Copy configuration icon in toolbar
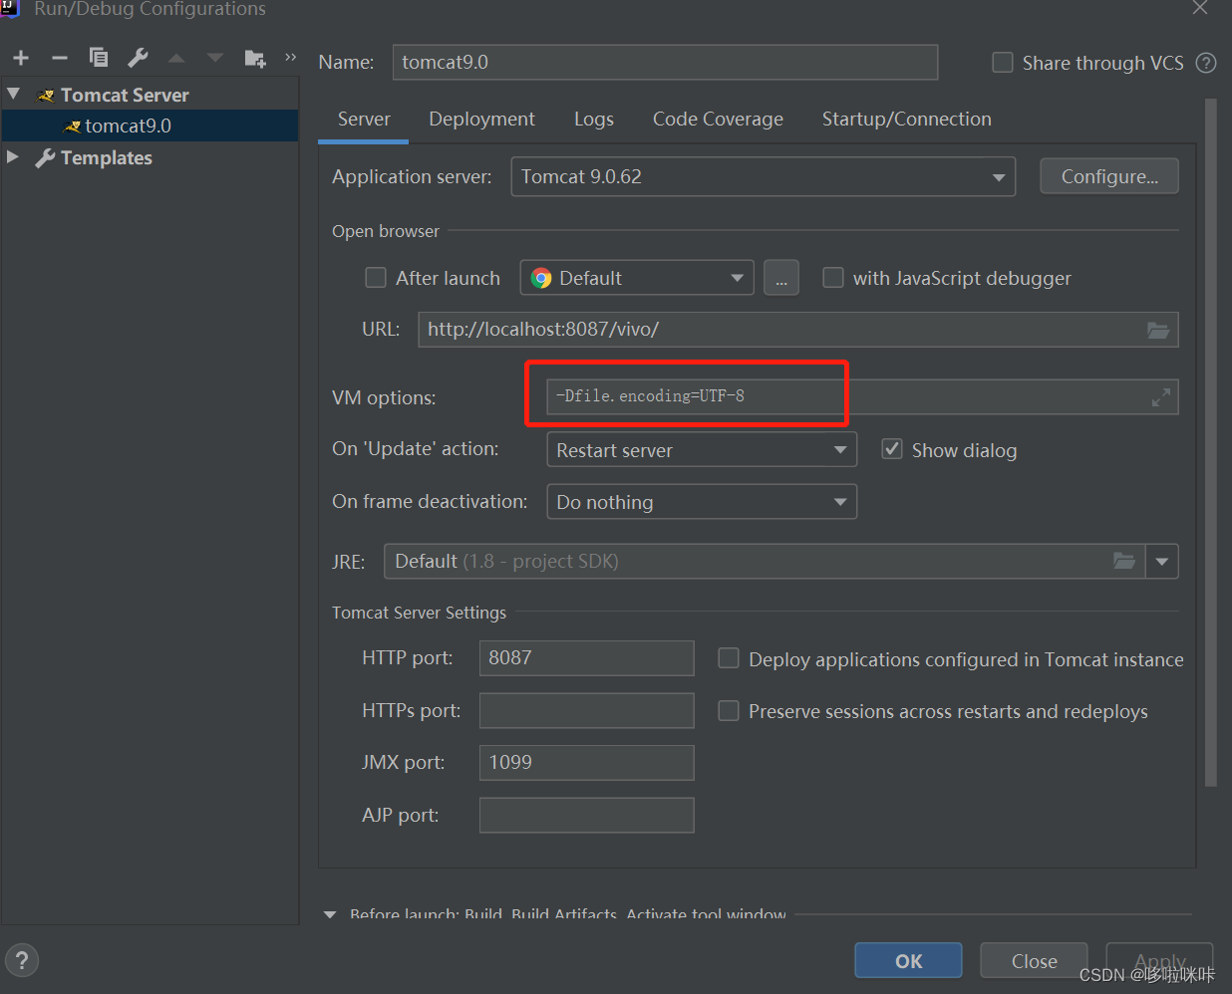The width and height of the screenshot is (1232, 994). pos(98,58)
